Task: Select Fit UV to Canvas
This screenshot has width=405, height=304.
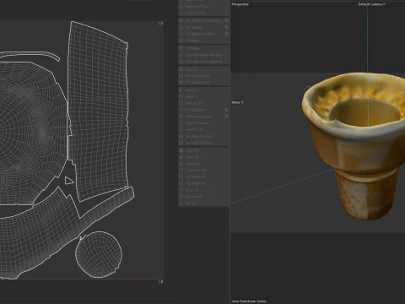Action: pyautogui.click(x=203, y=76)
